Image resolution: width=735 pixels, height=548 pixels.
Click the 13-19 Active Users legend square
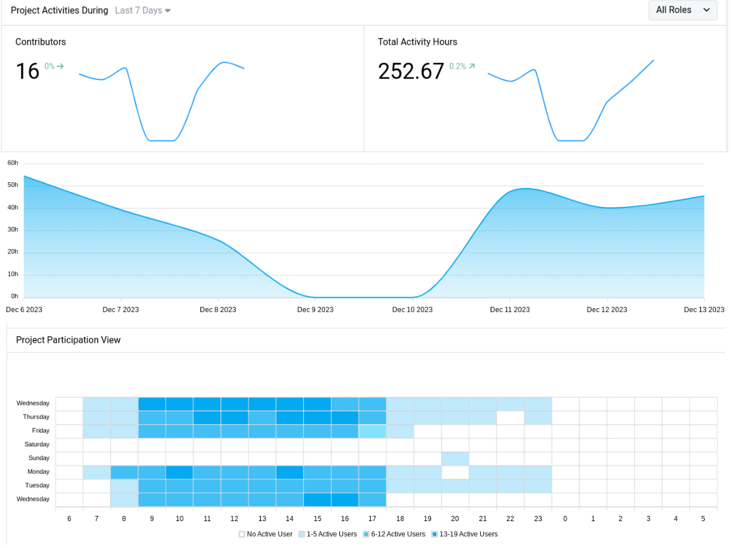click(x=434, y=534)
